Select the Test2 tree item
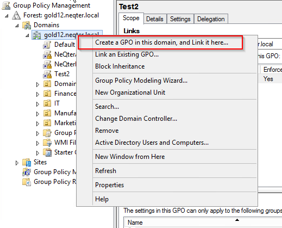Image resolution: width=282 pixels, height=228 pixels. click(62, 74)
